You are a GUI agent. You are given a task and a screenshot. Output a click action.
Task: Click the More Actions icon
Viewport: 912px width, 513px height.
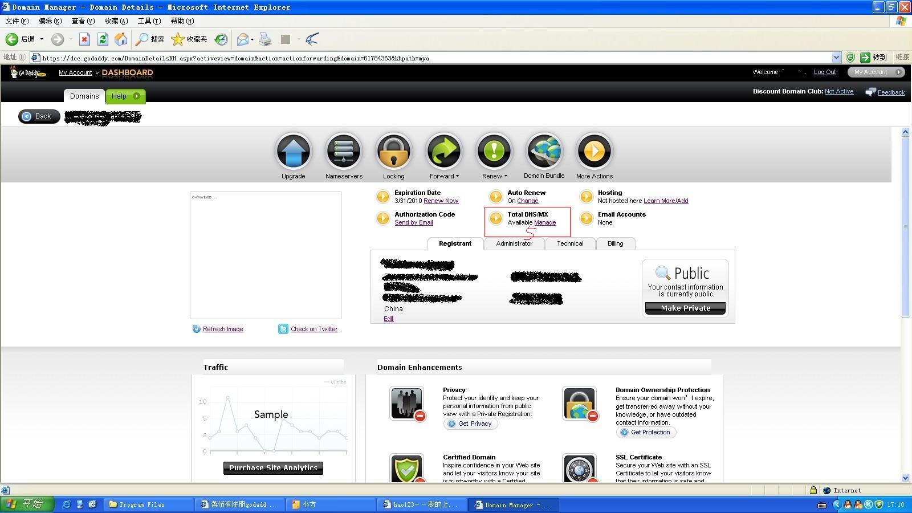pos(595,152)
